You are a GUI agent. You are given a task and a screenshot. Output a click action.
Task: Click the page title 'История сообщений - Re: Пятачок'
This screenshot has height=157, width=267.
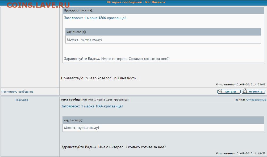(x=136, y=2)
